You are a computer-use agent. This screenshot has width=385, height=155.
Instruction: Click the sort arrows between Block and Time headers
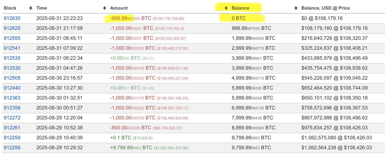click(31, 8)
